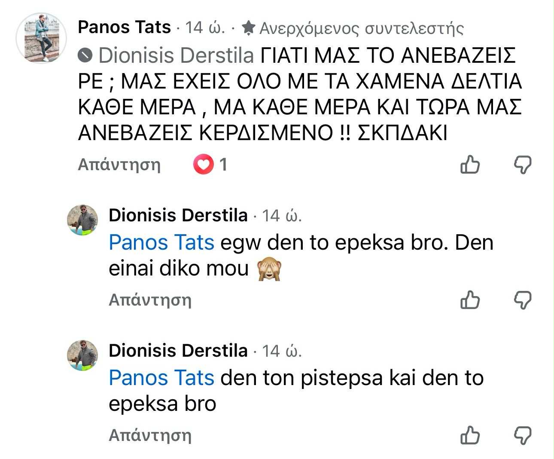Like the 'den ton pistepsa' reply
Image resolution: width=554 pixels, height=459 pixels.
pyautogui.click(x=469, y=435)
